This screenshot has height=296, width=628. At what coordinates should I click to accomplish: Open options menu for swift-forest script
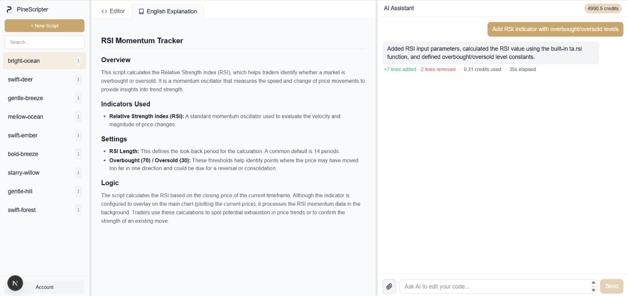[78, 210]
